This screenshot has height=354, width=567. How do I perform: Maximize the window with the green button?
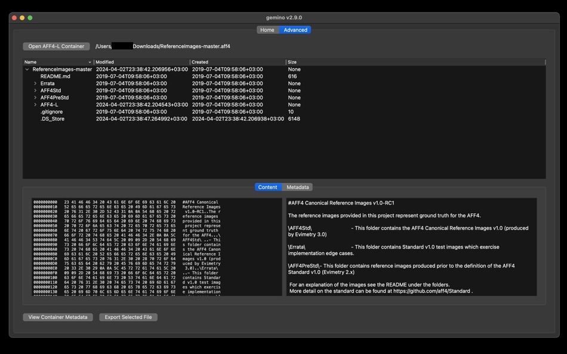[x=30, y=18]
